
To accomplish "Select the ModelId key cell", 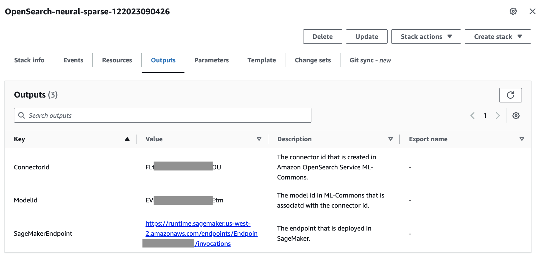I will coord(26,200).
